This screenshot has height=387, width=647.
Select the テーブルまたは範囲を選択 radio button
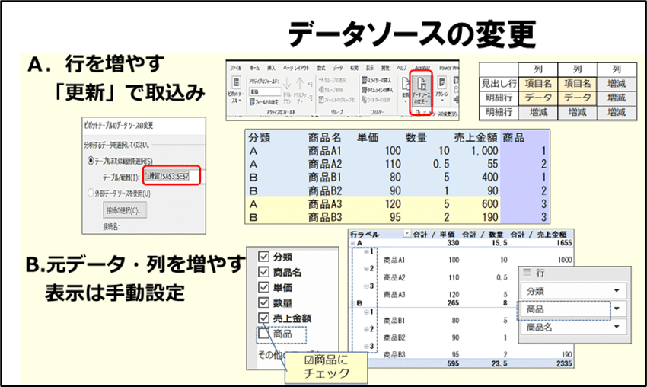[x=91, y=161]
